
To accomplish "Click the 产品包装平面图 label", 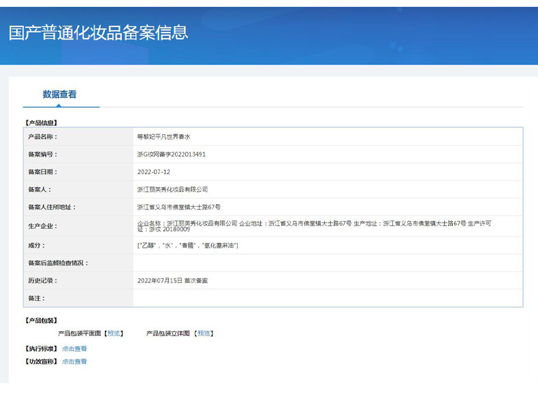I will (80, 333).
